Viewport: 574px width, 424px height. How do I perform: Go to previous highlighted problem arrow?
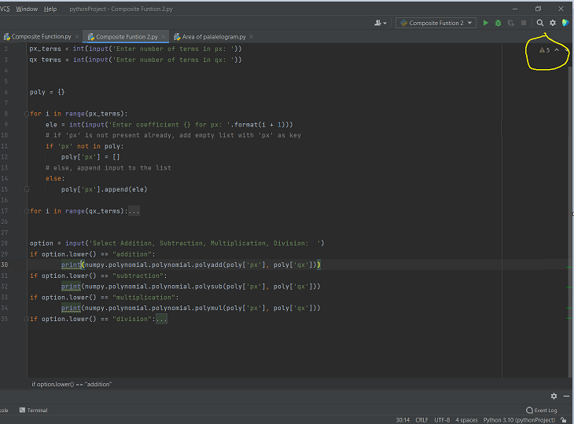[x=557, y=50]
